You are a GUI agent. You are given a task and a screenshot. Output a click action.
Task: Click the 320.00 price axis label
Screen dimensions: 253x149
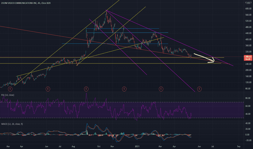[x=248, y=52]
